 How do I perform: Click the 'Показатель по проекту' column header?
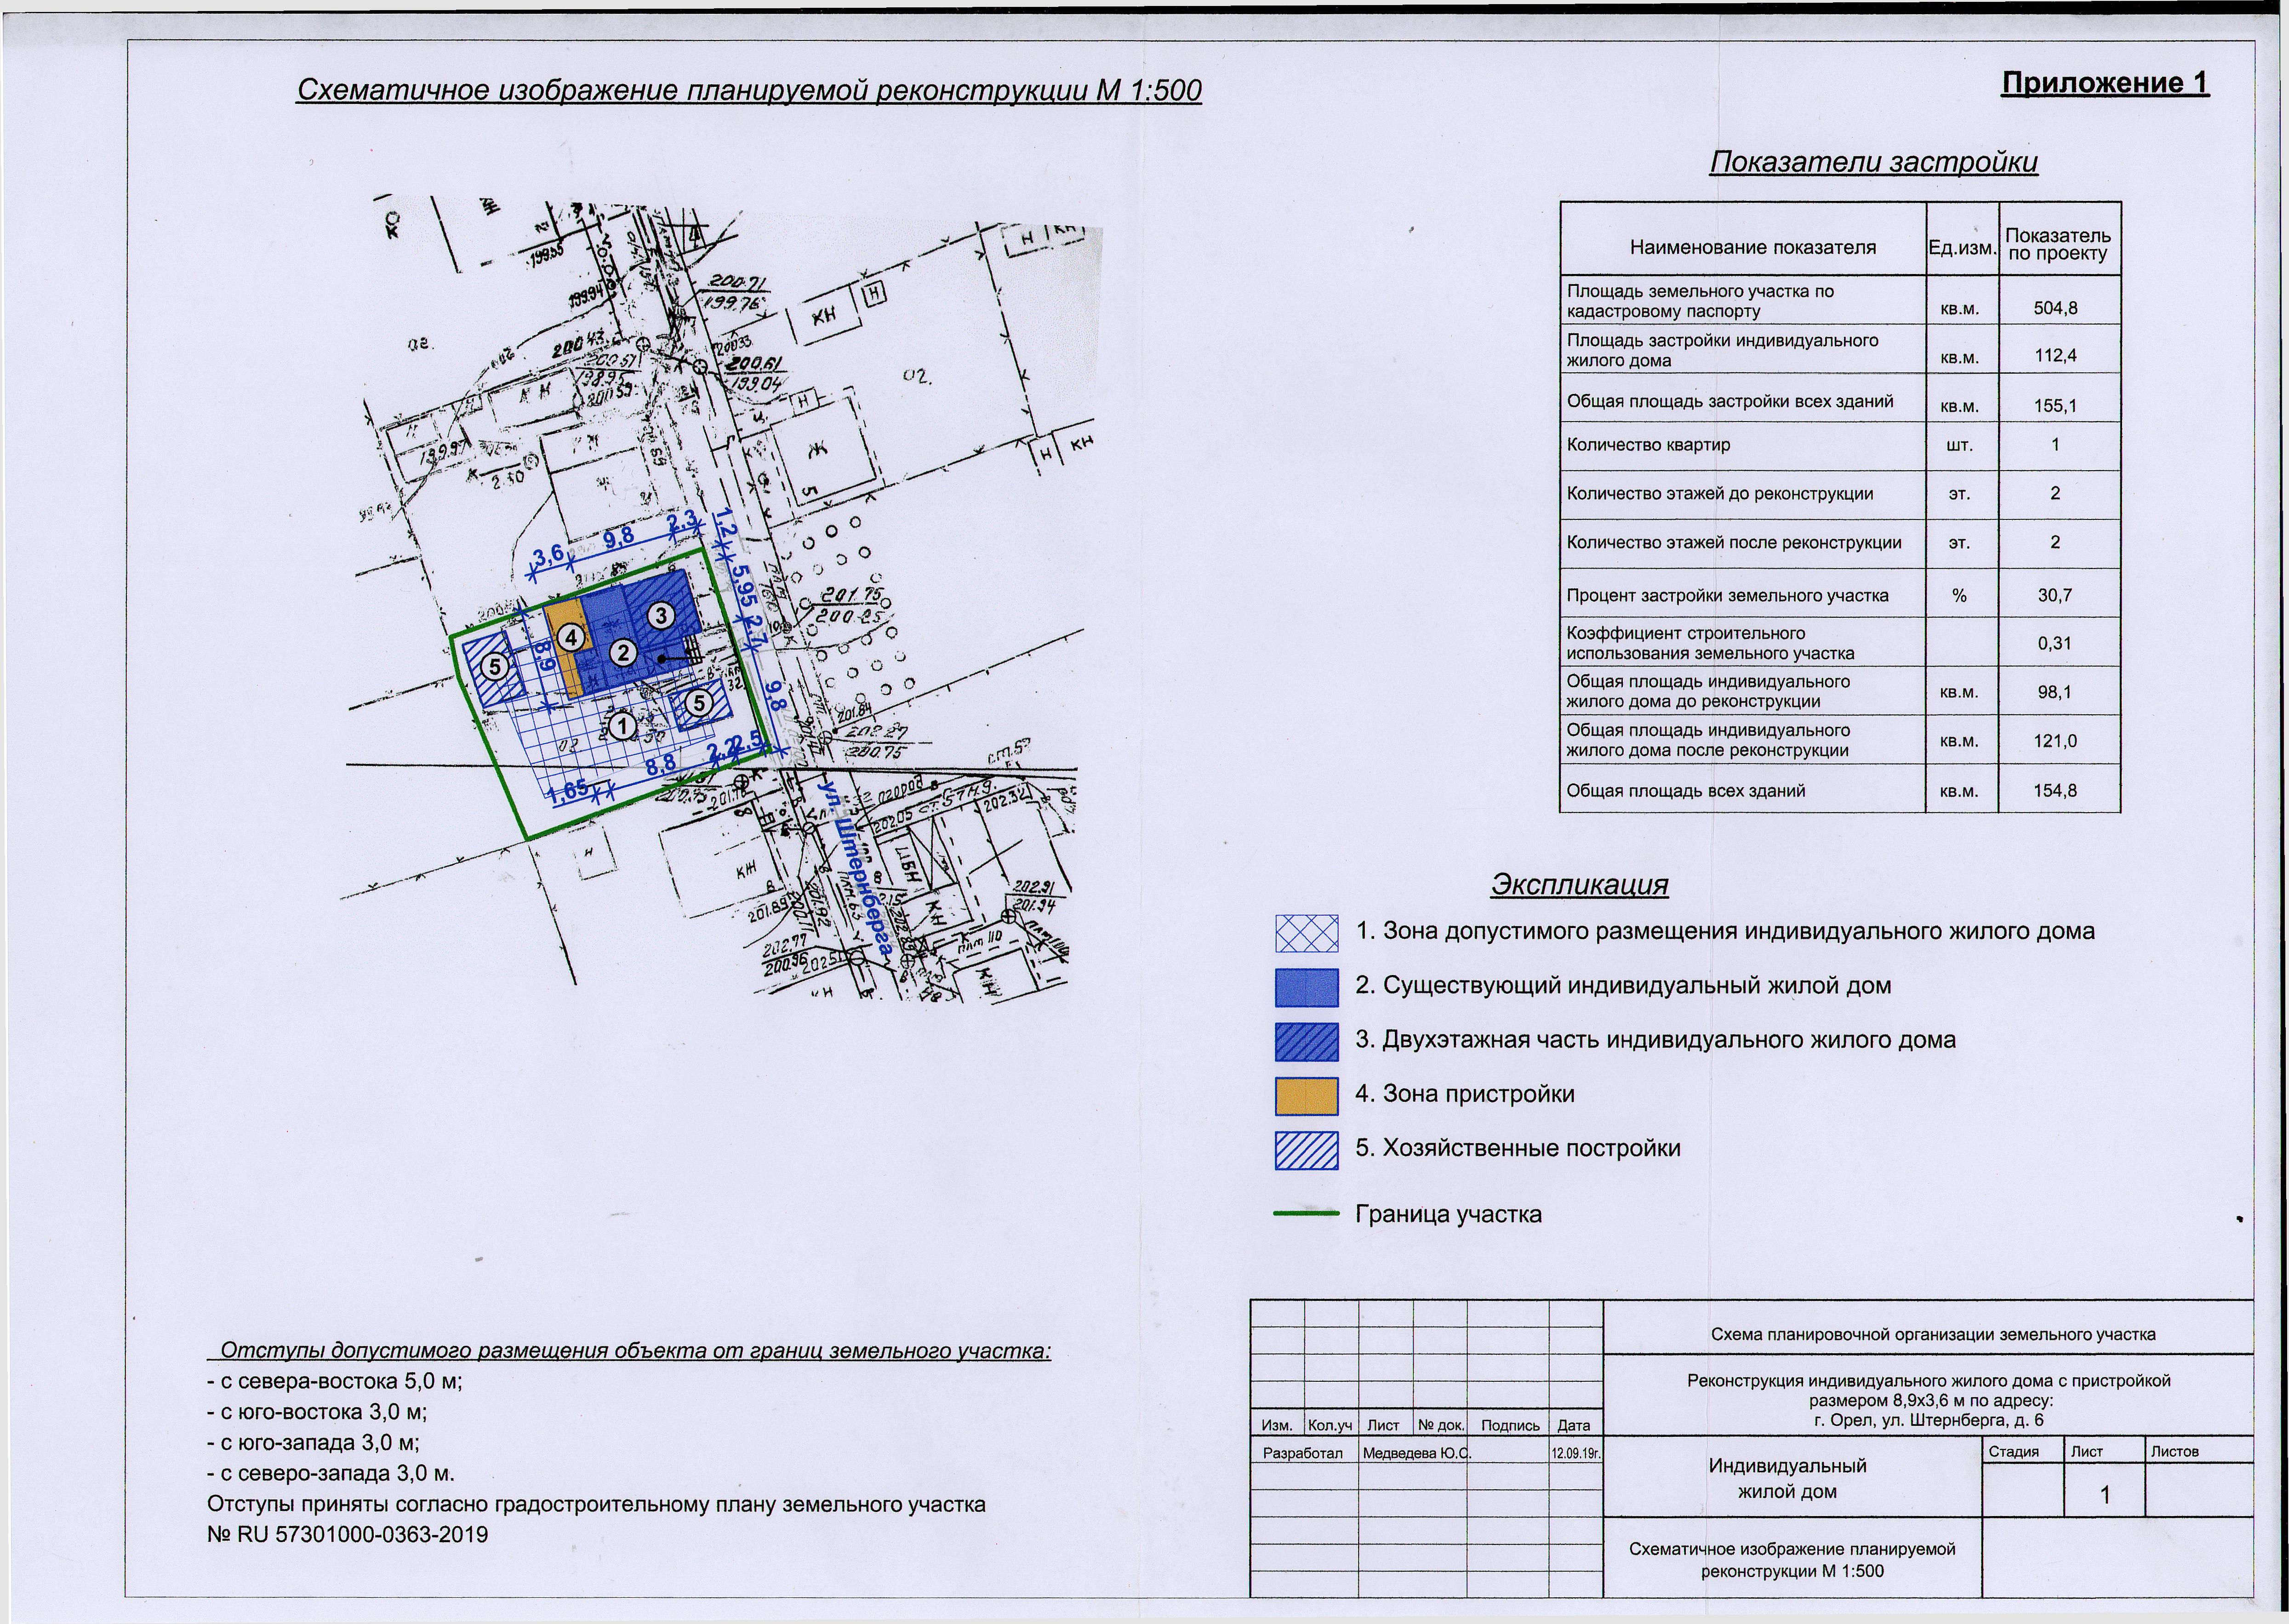click(x=2058, y=245)
